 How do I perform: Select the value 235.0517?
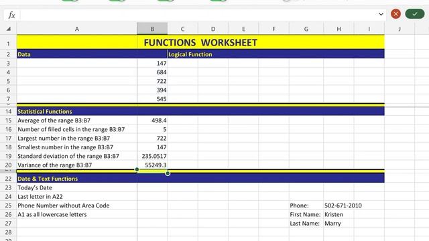(152, 156)
